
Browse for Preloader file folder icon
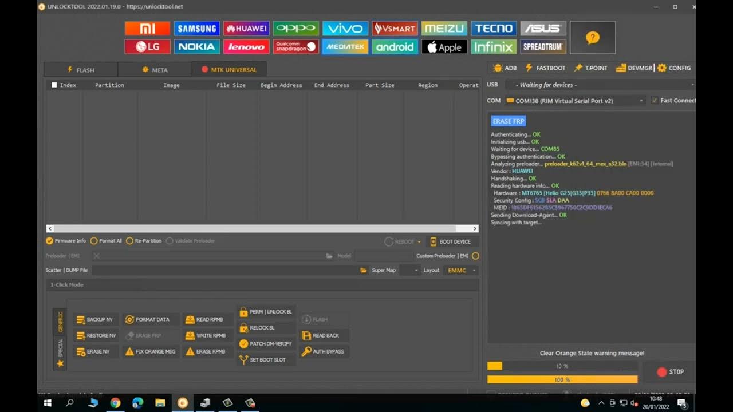pyautogui.click(x=329, y=256)
